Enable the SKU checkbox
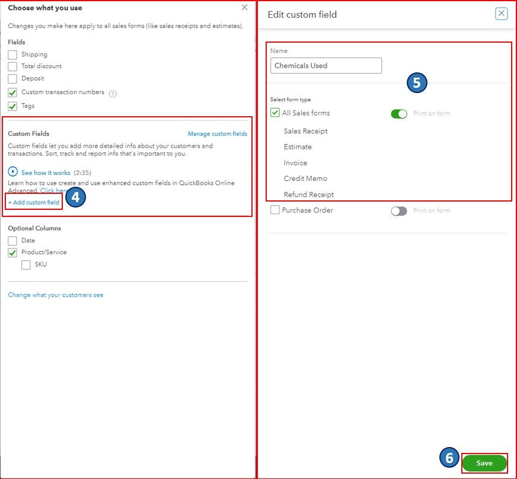 [x=26, y=265]
